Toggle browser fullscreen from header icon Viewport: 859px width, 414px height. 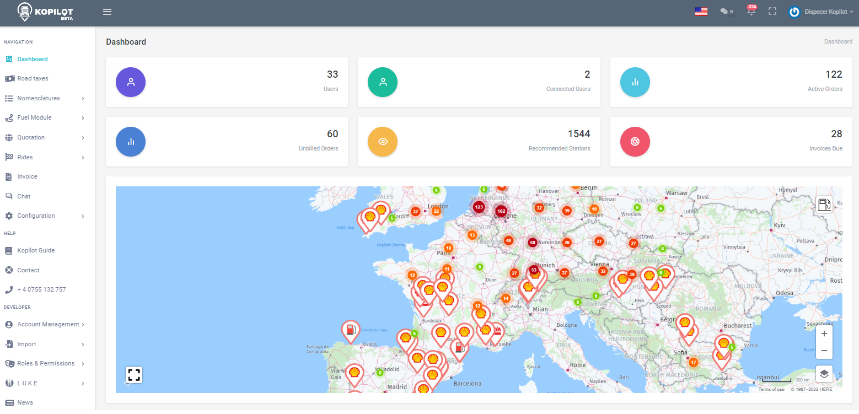[772, 12]
